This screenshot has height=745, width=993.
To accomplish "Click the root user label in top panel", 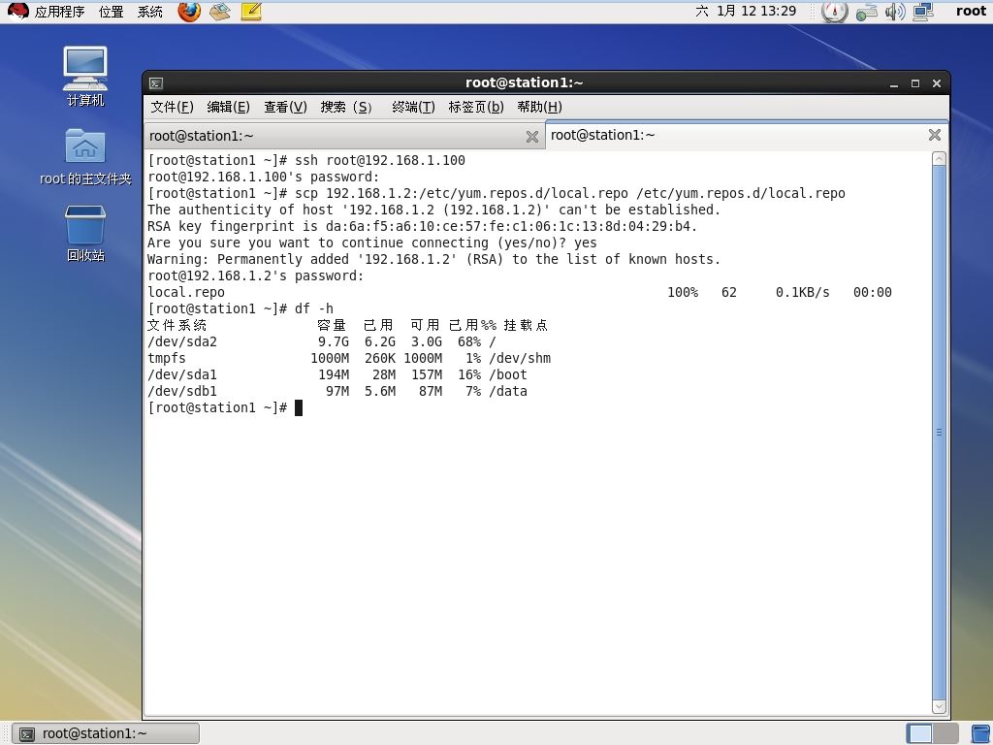I will coord(971,12).
